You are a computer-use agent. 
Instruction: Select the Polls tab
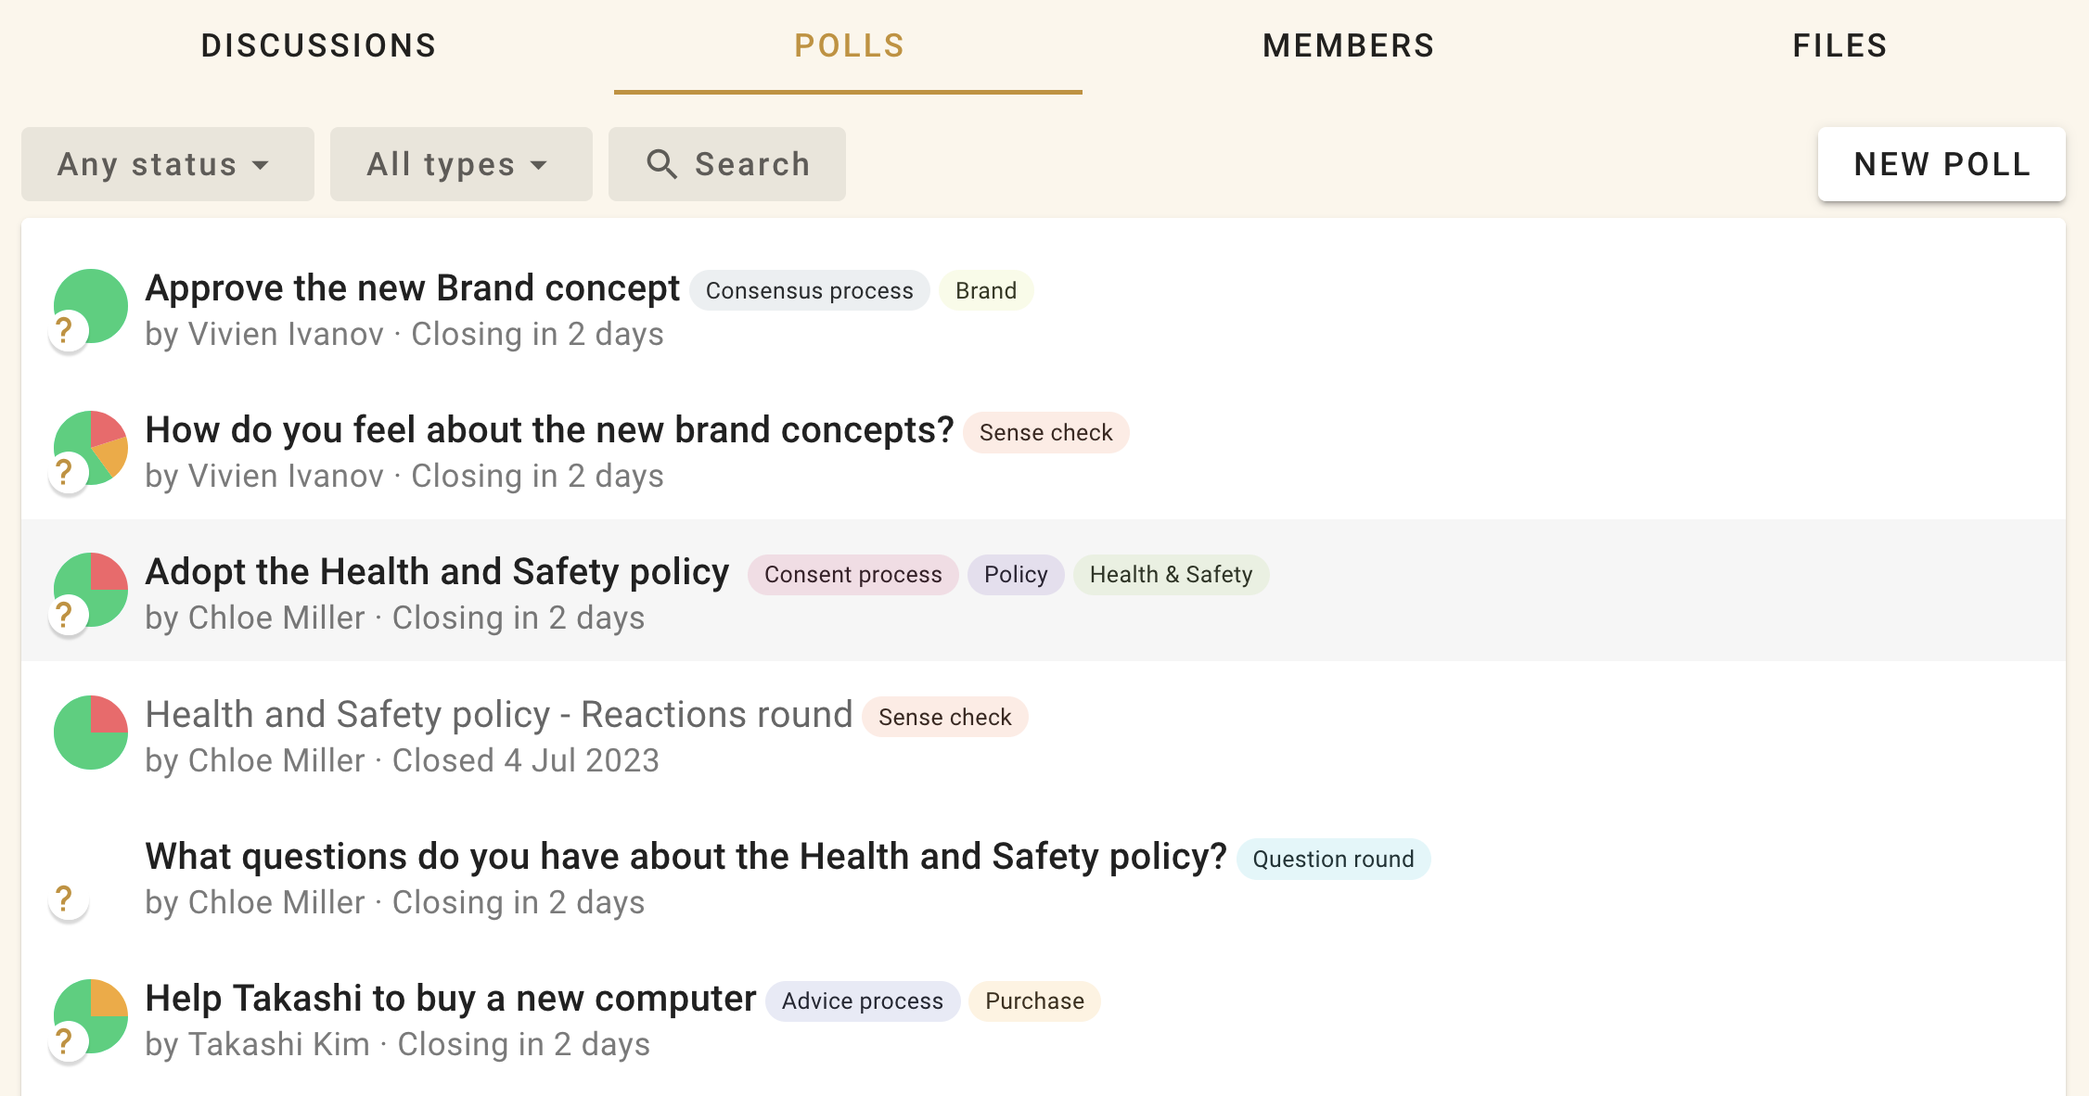tap(849, 45)
